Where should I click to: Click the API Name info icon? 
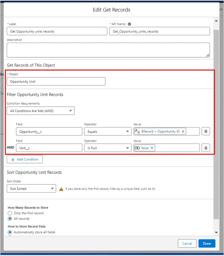[129, 24]
